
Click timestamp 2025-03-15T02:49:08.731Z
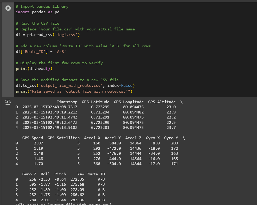click(x=50, y=107)
